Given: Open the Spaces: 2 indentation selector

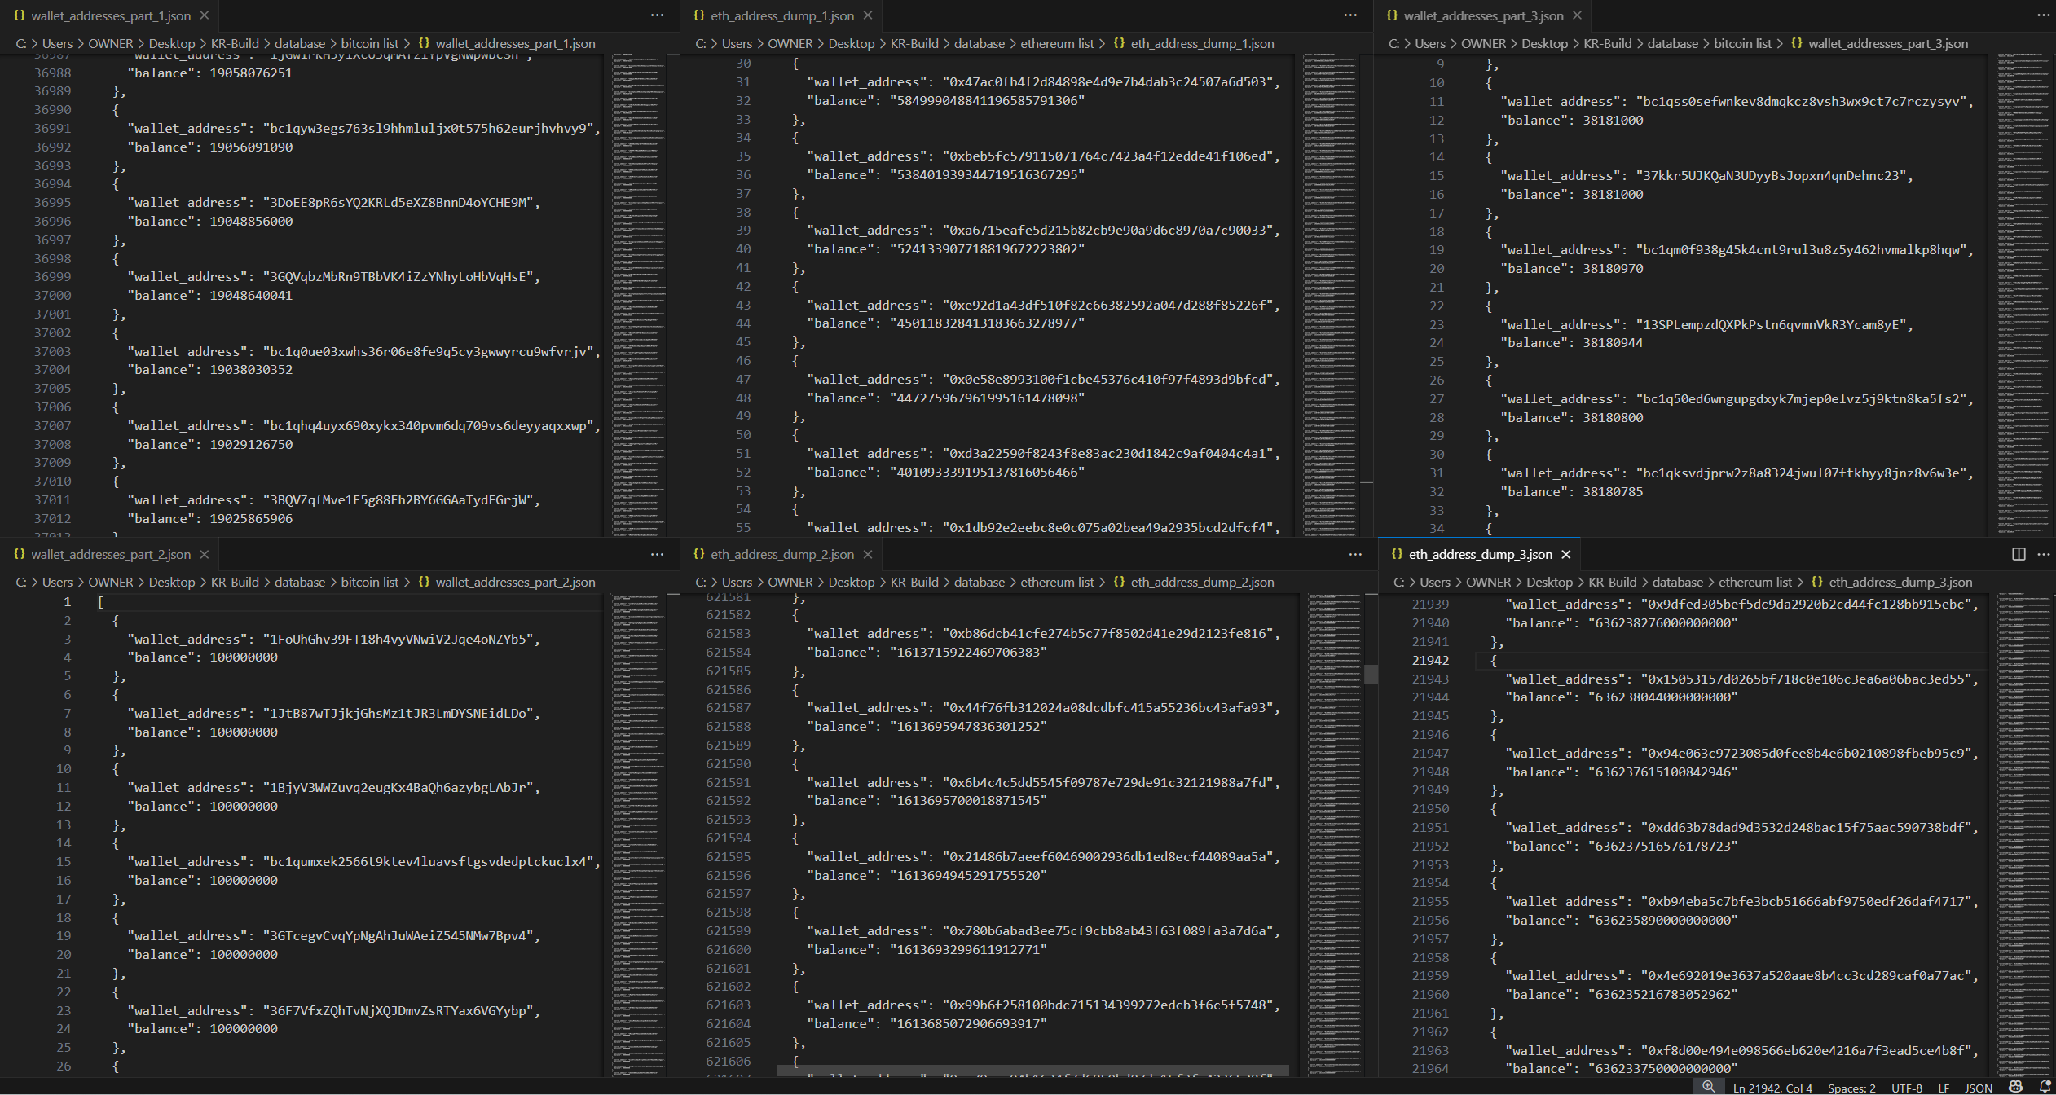Looking at the screenshot, I should coord(1851,1088).
